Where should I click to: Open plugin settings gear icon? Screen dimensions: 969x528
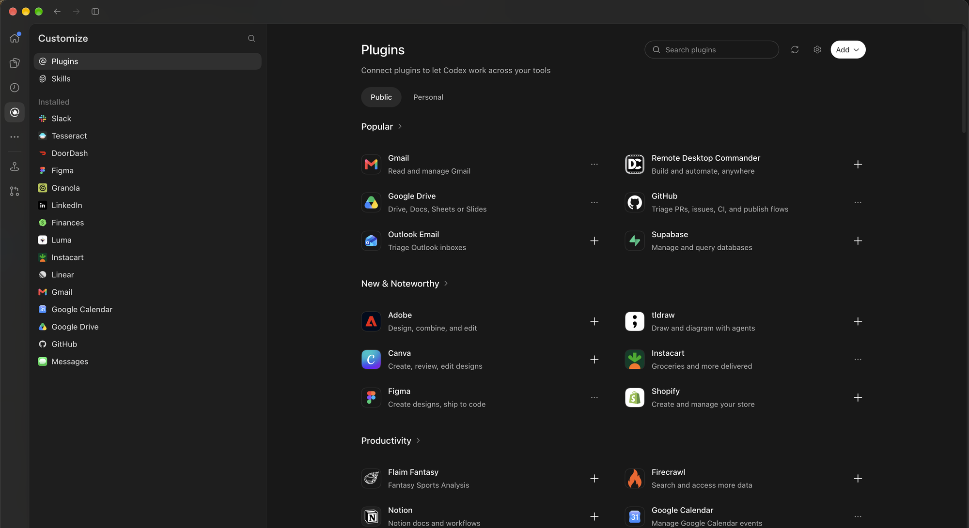817,50
